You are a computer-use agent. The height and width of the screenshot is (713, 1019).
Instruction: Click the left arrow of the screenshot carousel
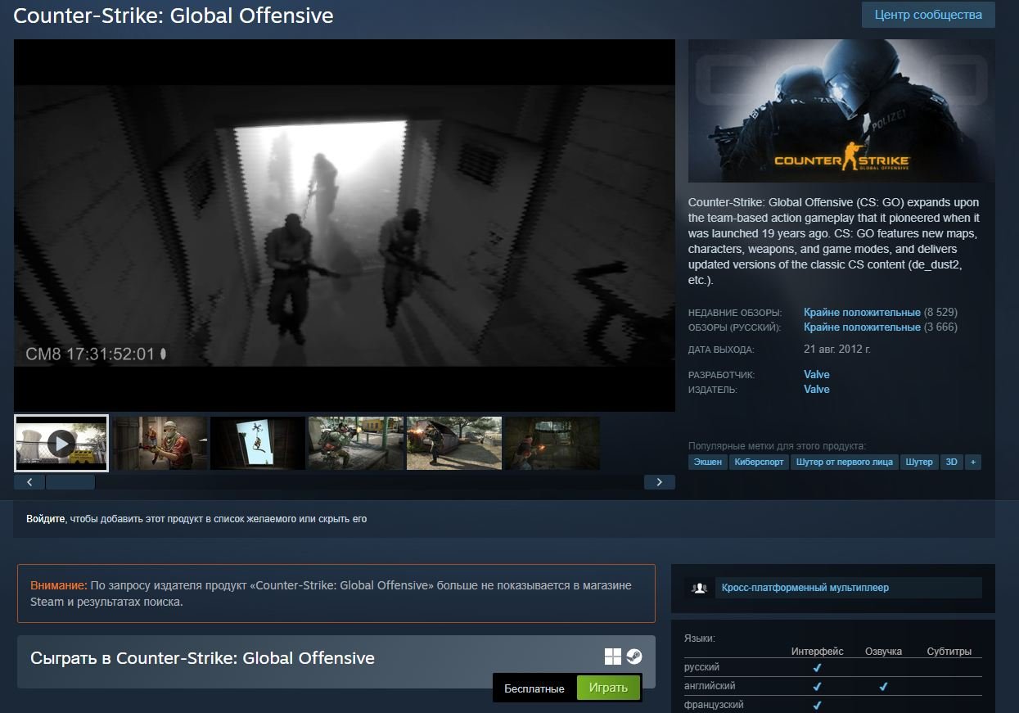pos(29,482)
